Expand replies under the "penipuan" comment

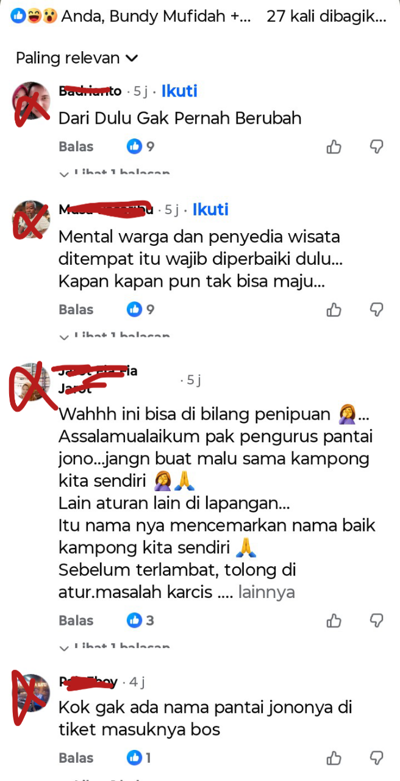(114, 646)
